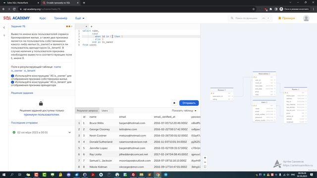Click the Samuel L. Jackson name cell
317x178 pixels.
click(x=101, y=160)
